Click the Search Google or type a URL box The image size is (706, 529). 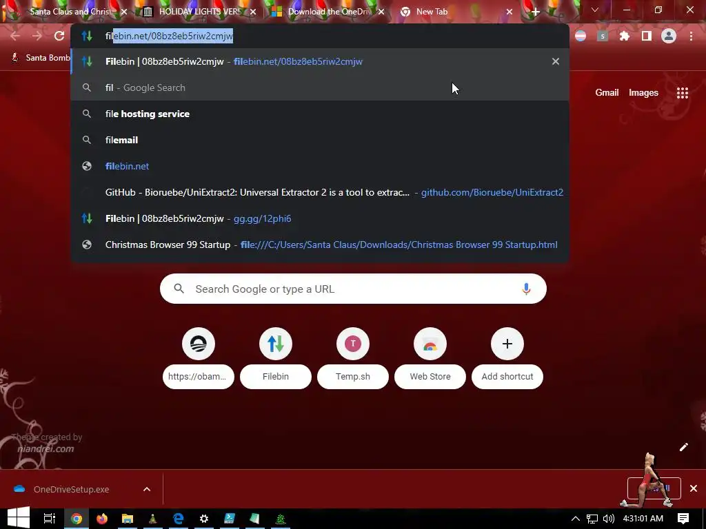353,289
